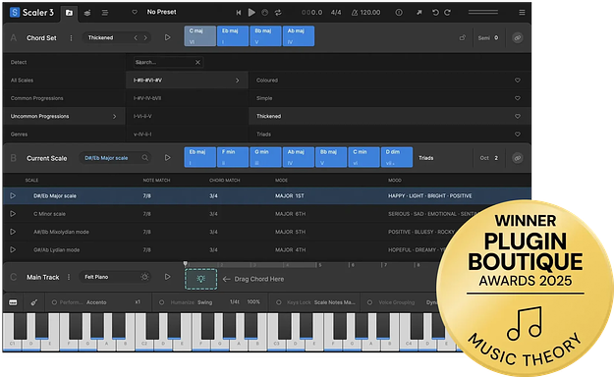Viewport: 614px width, 377px height.
Task: Skip back to start in transport
Action: [239, 13]
